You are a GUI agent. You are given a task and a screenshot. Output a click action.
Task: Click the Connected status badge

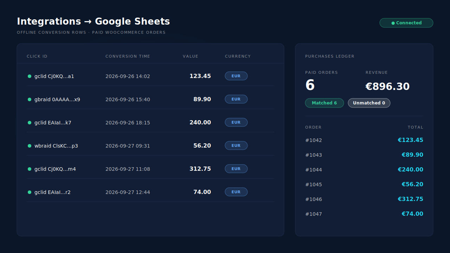(406, 23)
